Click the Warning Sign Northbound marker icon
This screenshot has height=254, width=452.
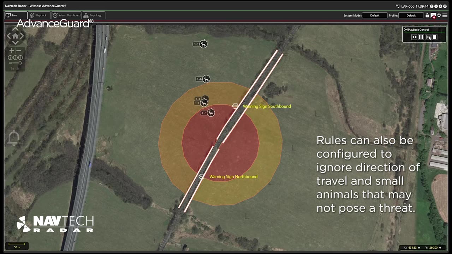[x=202, y=176]
